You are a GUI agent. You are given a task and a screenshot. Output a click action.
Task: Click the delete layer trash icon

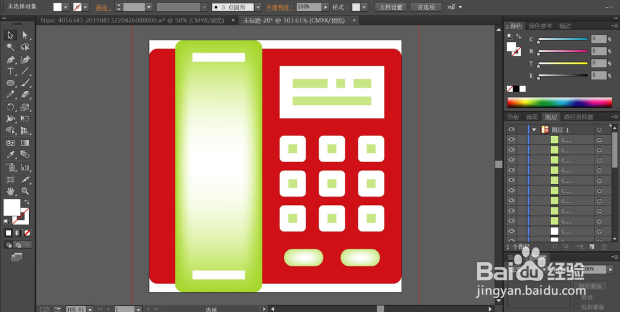604,247
